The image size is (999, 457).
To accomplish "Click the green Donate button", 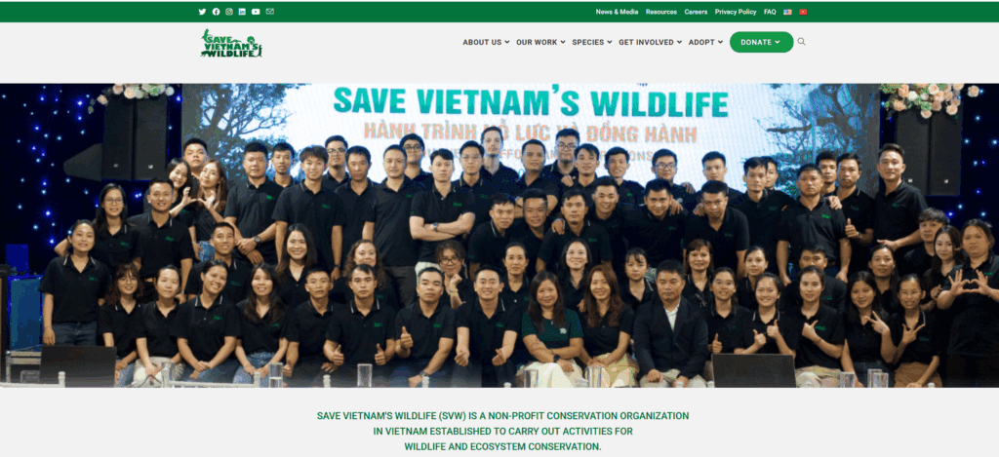I will point(761,42).
